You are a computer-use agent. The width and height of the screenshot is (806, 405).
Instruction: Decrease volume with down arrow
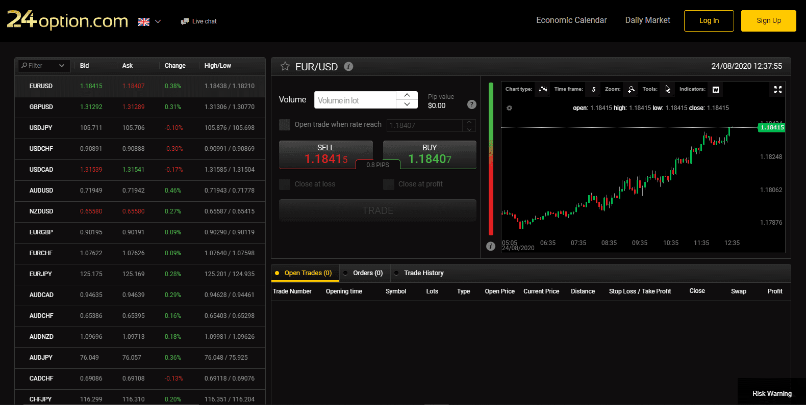[x=407, y=104]
